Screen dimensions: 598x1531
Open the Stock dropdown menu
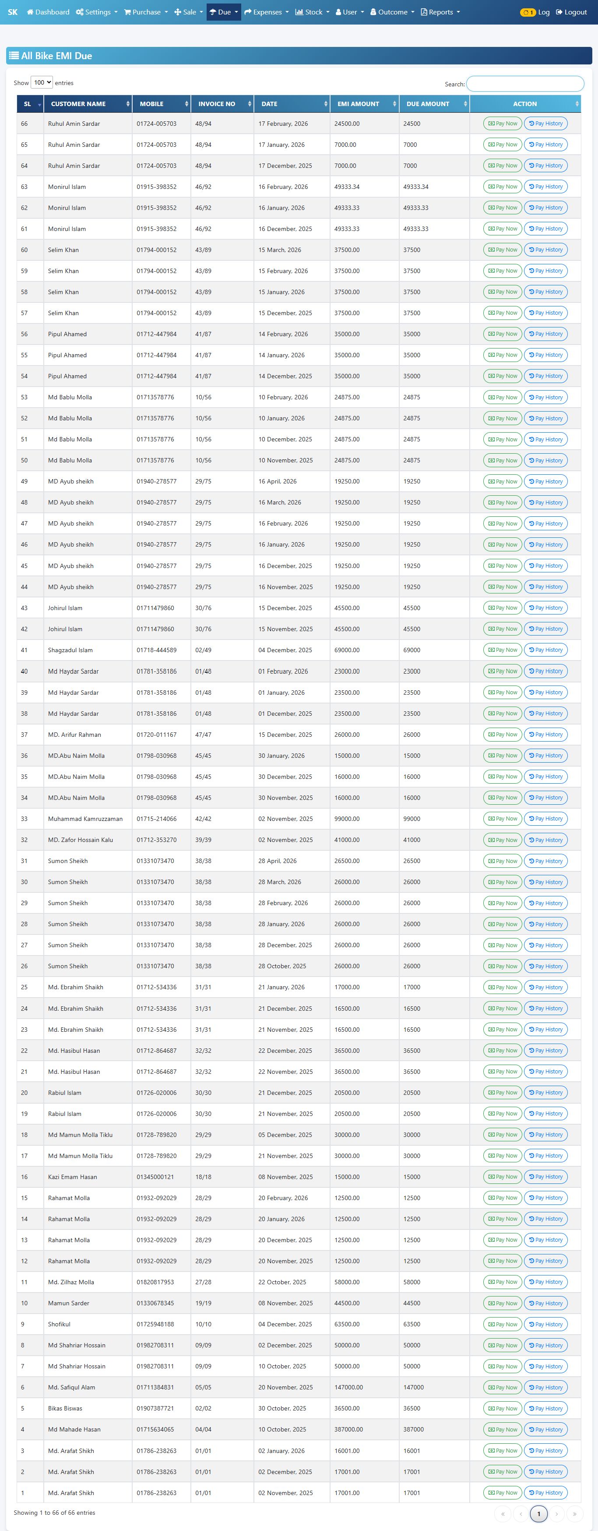pos(313,12)
